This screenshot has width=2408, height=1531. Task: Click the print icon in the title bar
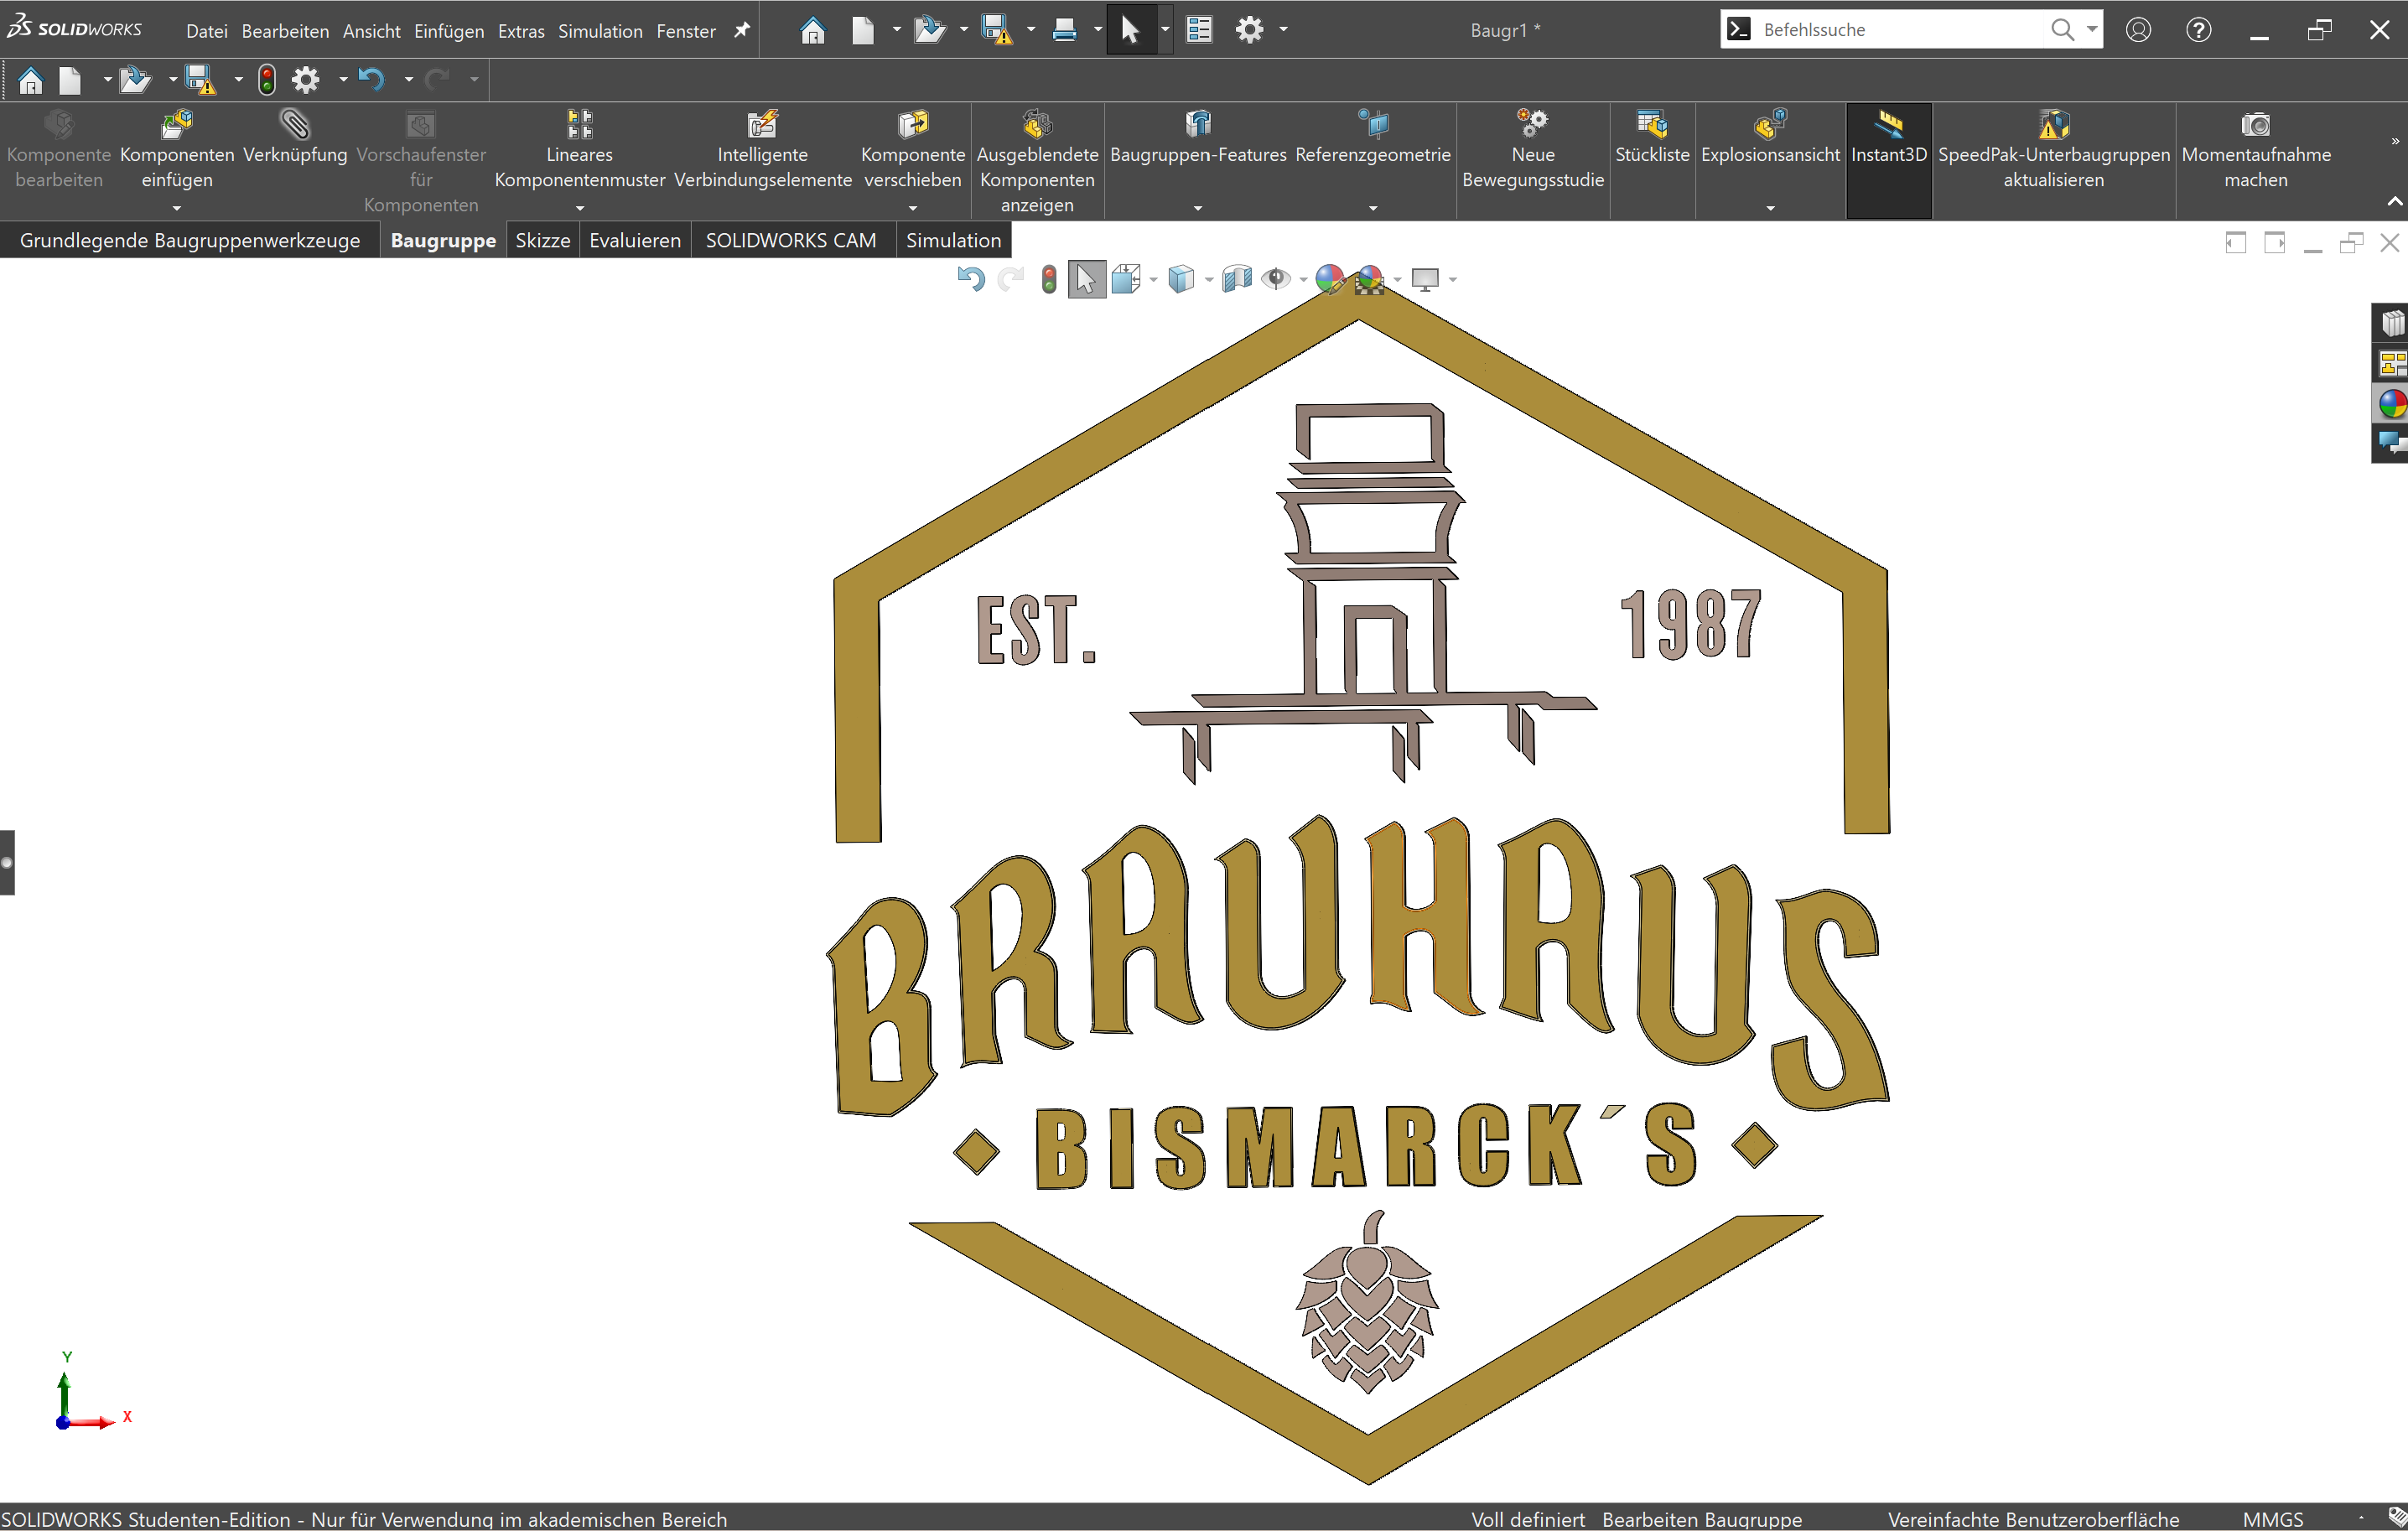(1064, 30)
